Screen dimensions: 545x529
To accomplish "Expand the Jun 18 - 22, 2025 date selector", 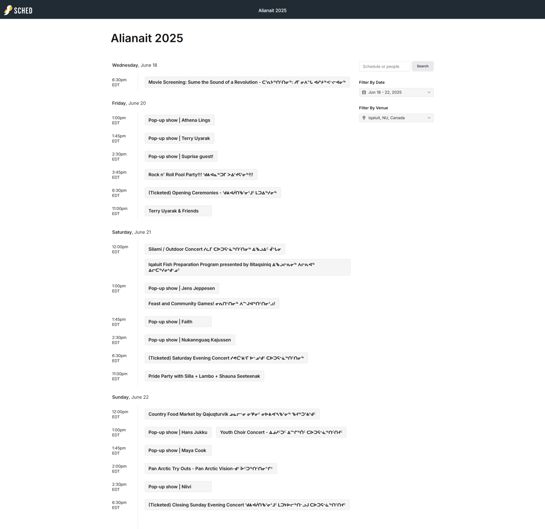I will tap(396, 92).
